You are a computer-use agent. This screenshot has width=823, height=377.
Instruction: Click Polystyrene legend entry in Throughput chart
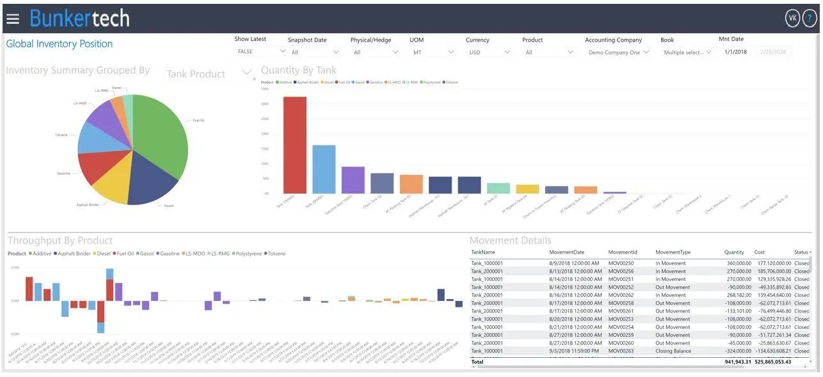pyautogui.click(x=246, y=254)
